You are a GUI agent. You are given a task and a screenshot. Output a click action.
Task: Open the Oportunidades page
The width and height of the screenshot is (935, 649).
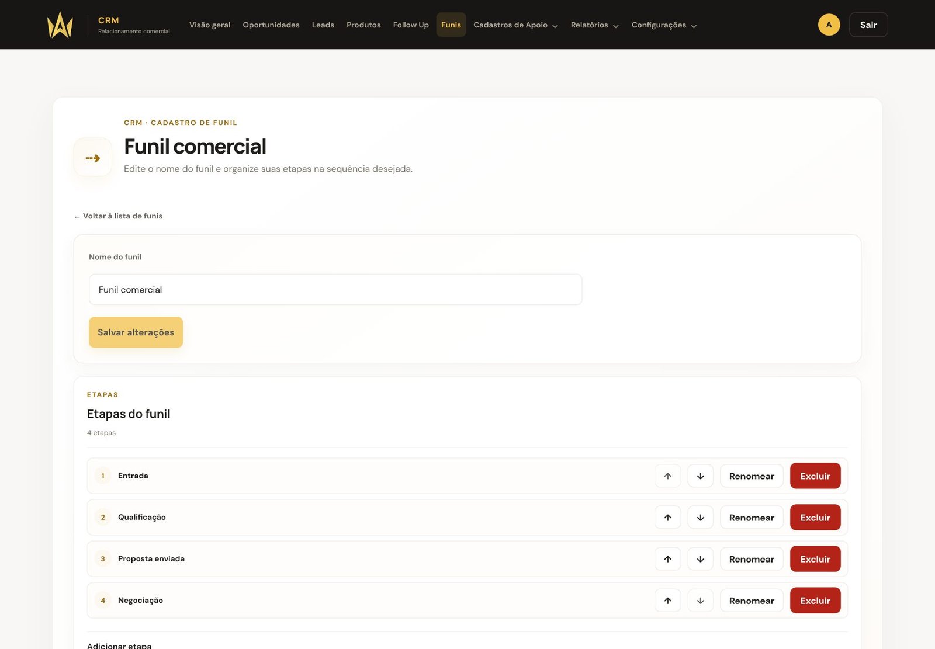[271, 25]
